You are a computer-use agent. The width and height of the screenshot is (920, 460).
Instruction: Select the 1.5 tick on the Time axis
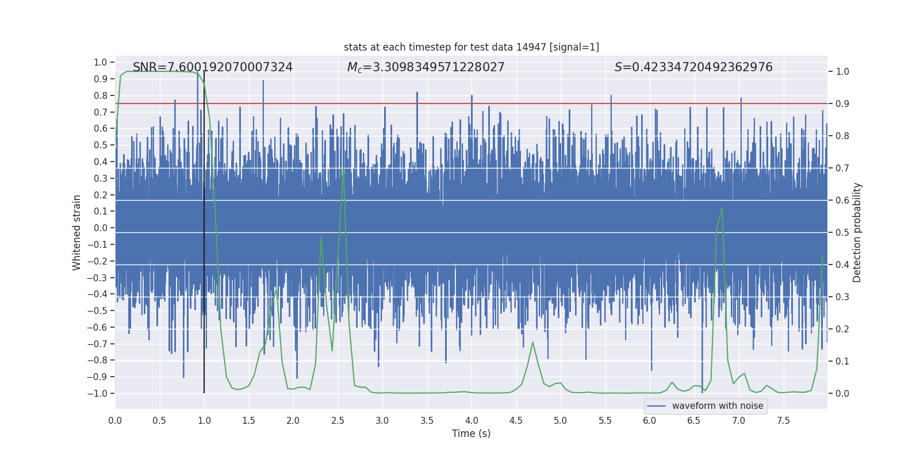pyautogui.click(x=248, y=421)
